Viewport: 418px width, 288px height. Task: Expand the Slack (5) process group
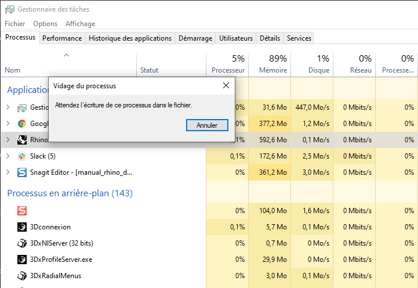8,156
